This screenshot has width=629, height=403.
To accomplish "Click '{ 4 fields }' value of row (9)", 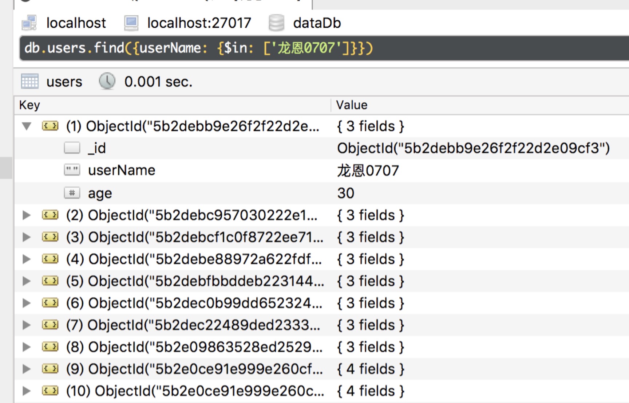I will click(371, 369).
